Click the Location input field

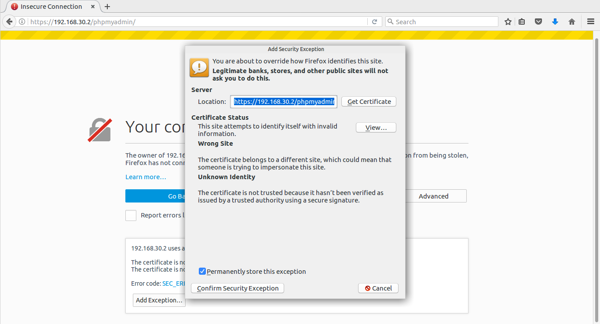(x=284, y=102)
